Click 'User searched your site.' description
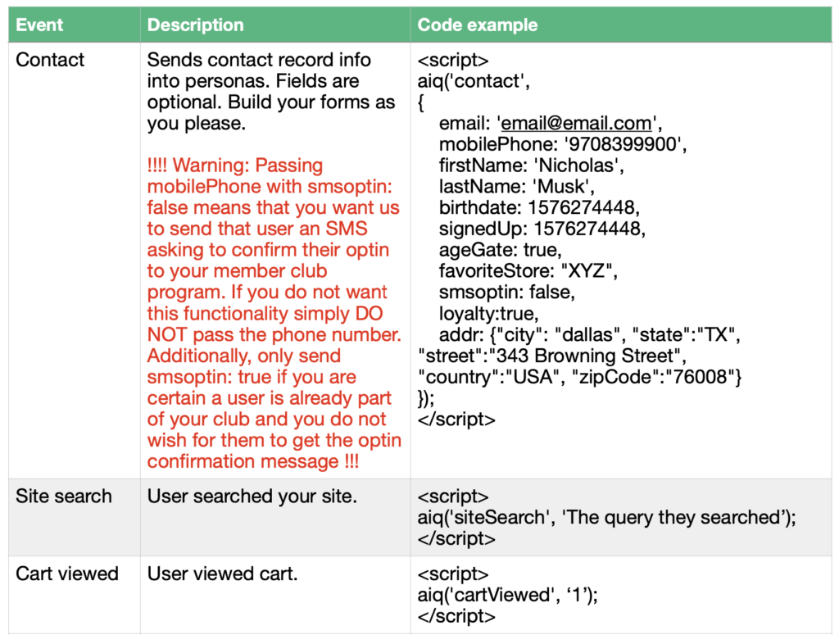The height and width of the screenshot is (644, 839). [x=252, y=497]
